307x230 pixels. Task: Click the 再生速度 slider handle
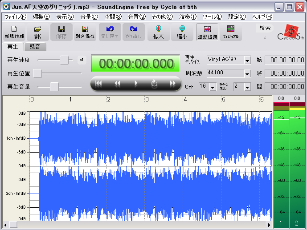(x=64, y=60)
